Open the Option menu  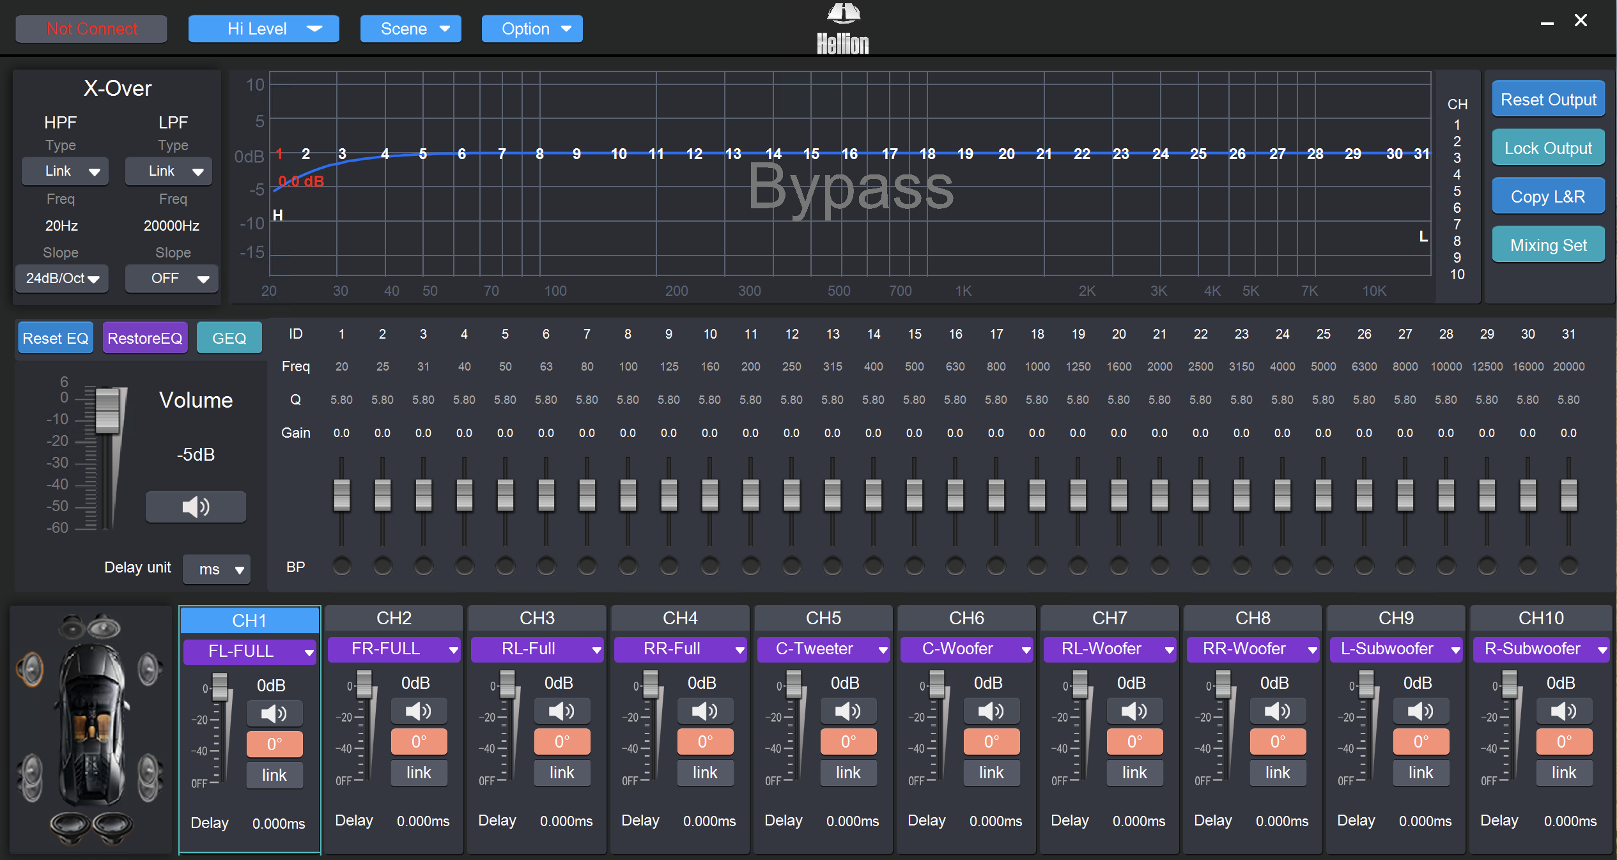click(x=532, y=29)
